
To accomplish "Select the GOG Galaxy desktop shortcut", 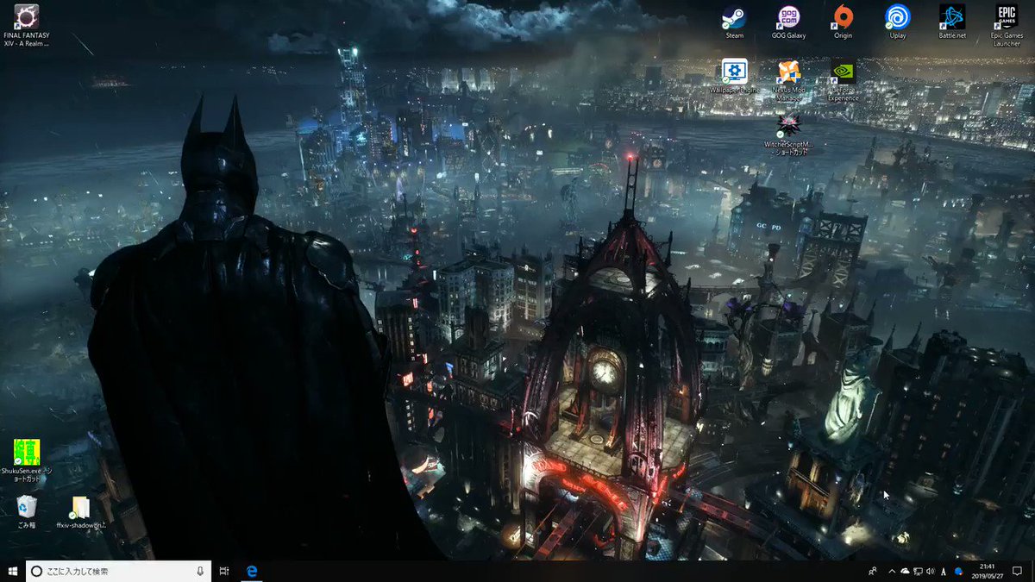I will point(788,22).
